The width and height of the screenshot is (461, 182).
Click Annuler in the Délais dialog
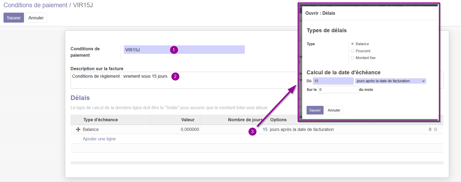334,110
